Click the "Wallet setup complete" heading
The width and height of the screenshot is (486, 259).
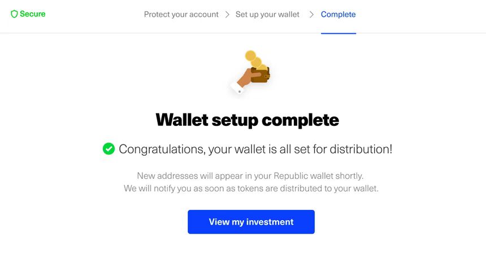pyautogui.click(x=247, y=120)
